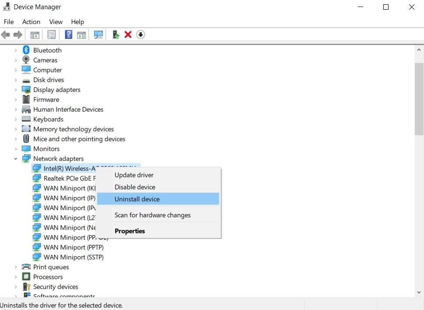Click the Scan for hardware changes toolbar icon

point(98,35)
